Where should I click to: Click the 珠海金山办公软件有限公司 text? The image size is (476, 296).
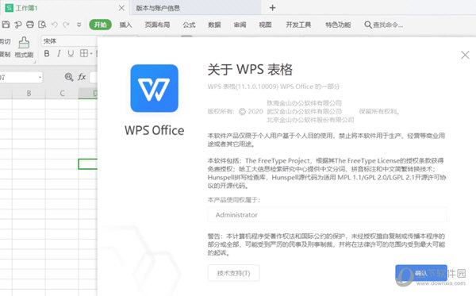tap(304, 103)
